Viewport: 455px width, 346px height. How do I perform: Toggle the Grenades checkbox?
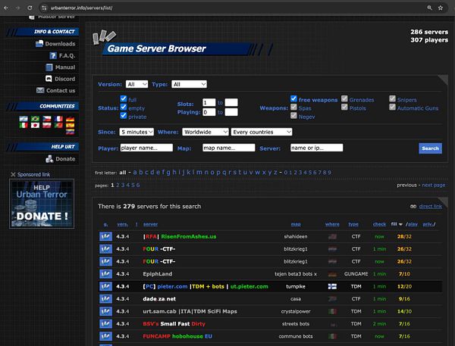344,98
